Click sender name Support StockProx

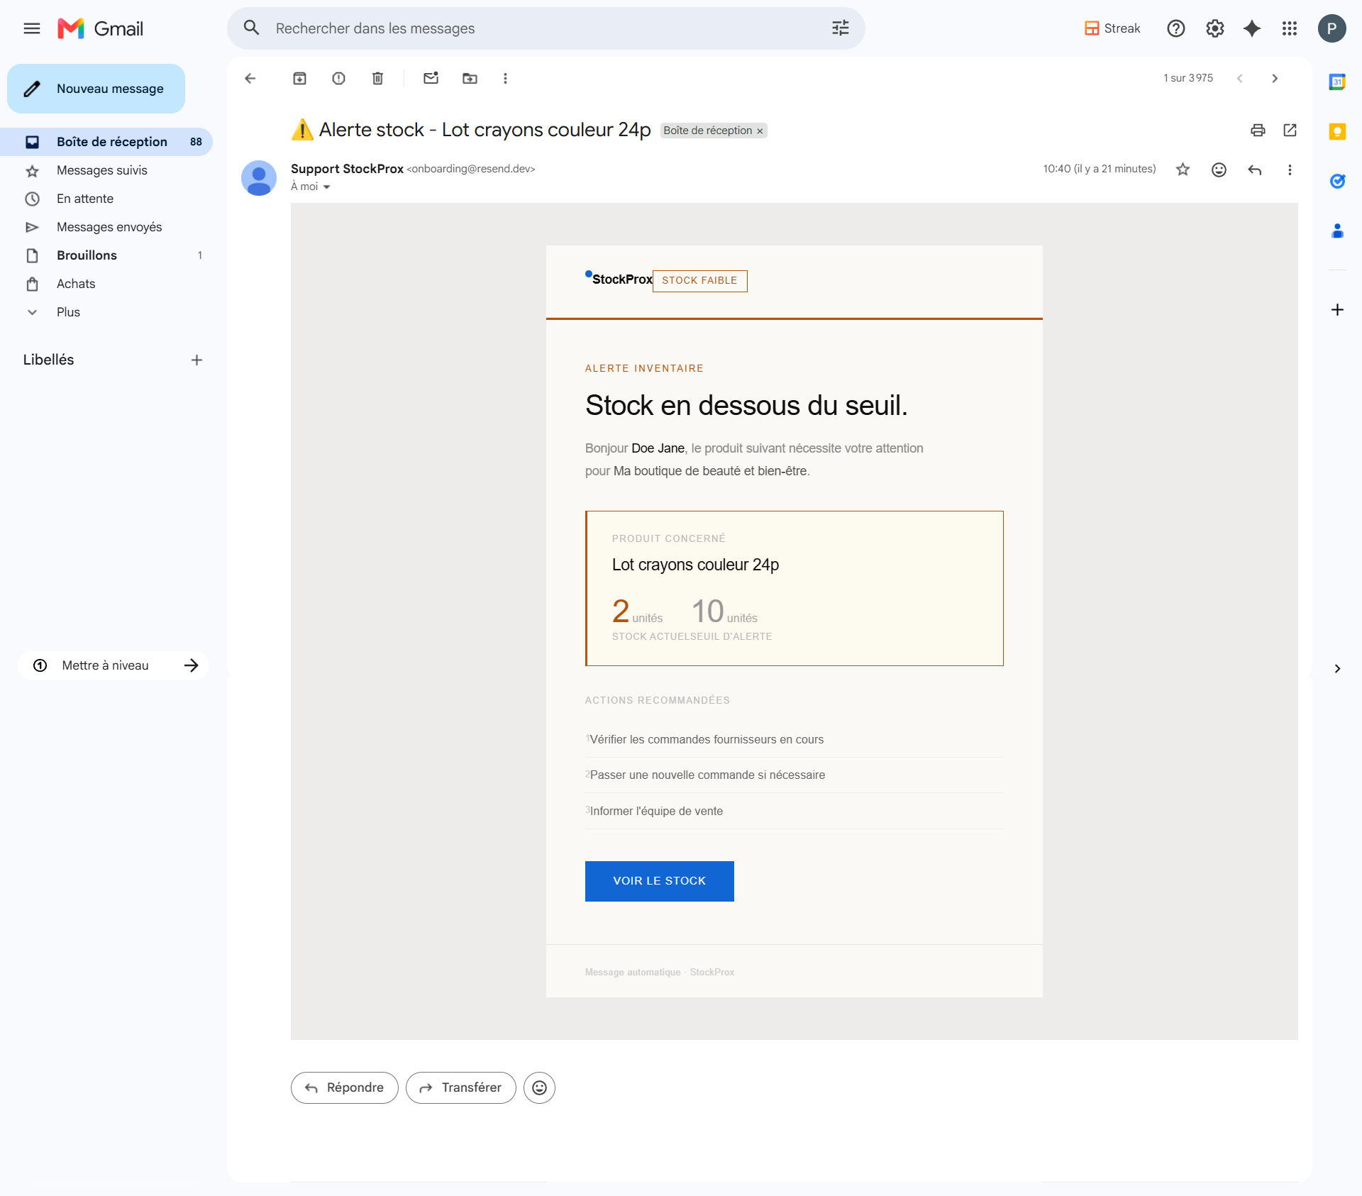click(347, 169)
